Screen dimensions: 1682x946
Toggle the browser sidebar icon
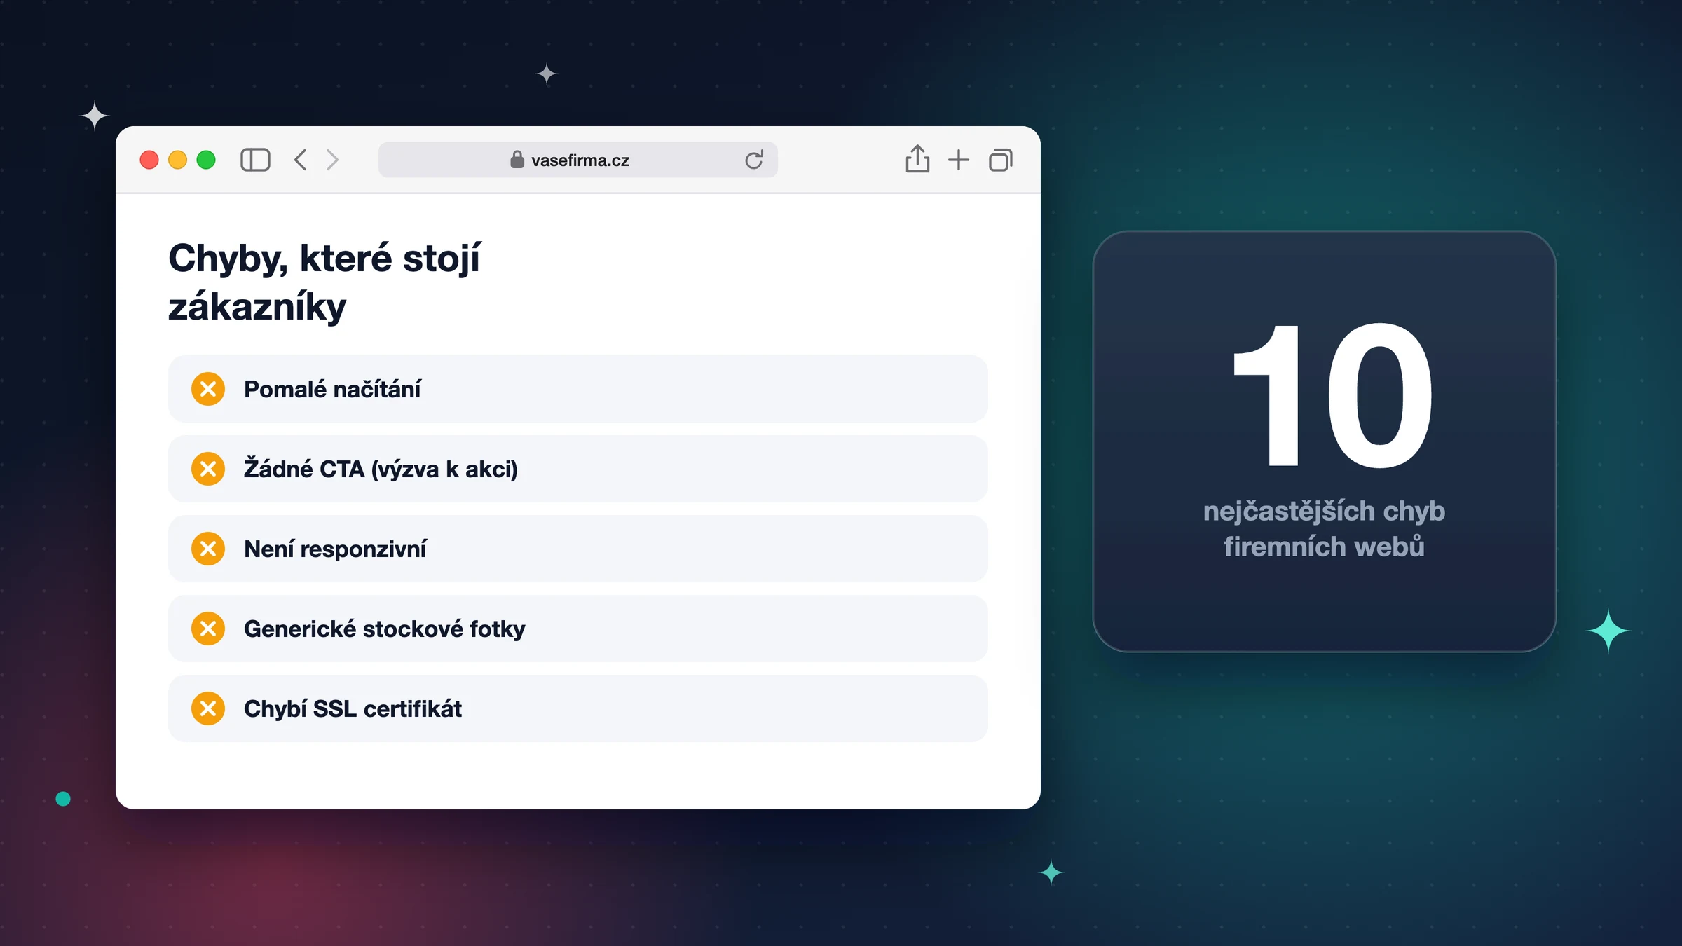click(x=255, y=160)
